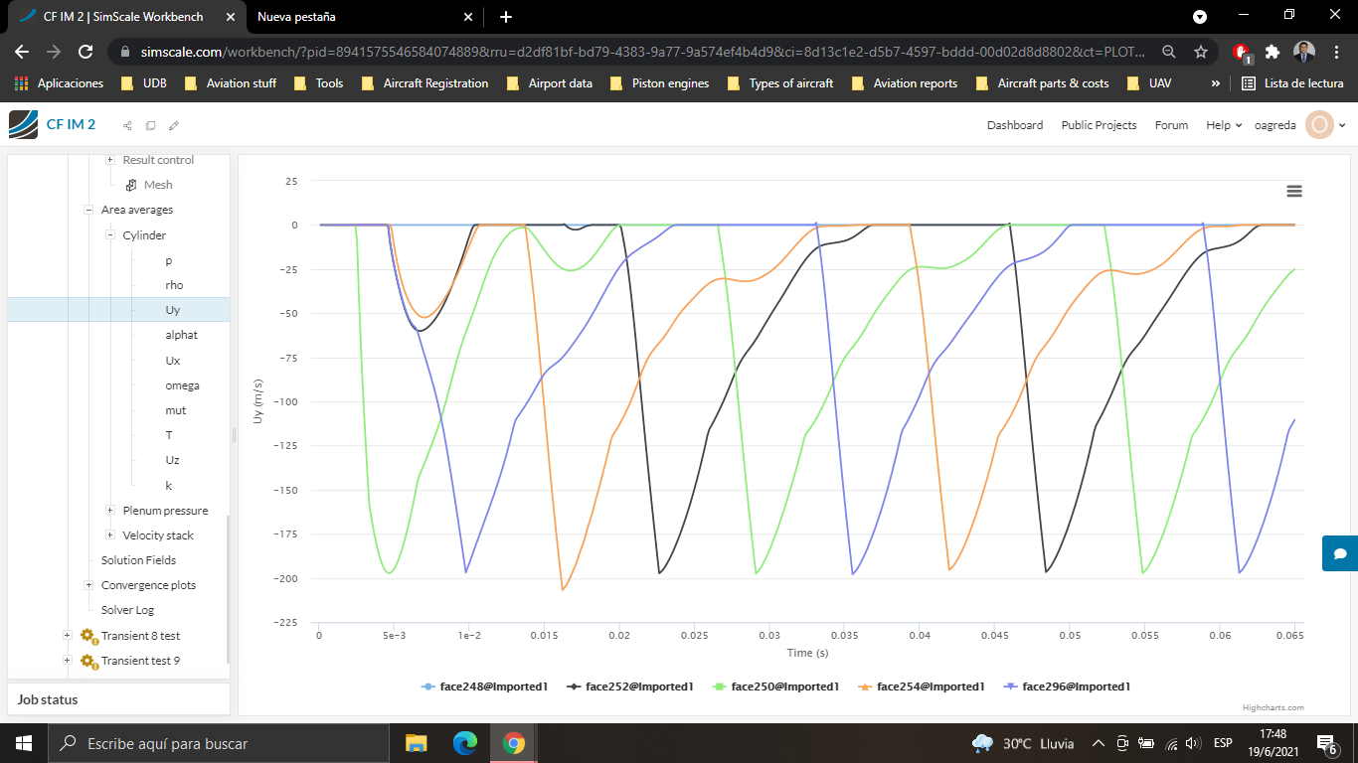Click the browser forward arrow

54,52
